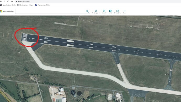Open Routenplaner directions

click(x=96, y=11)
